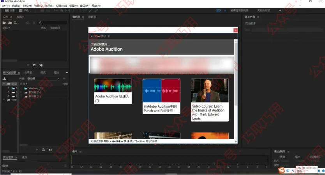The width and height of the screenshot is (325, 175).
Task: Toggle loop playback in Media Browser preview
Action: (43, 150)
